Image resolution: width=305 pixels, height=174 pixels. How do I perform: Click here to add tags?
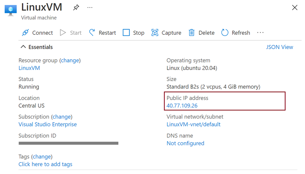pyautogui.click(x=45, y=164)
